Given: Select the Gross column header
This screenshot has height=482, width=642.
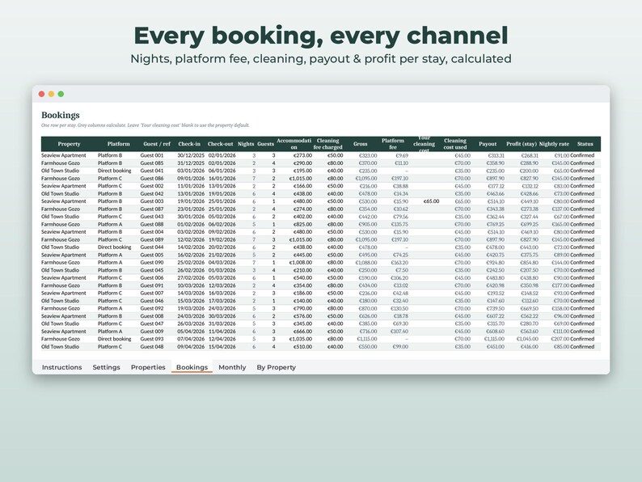Looking at the screenshot, I should coord(361,144).
